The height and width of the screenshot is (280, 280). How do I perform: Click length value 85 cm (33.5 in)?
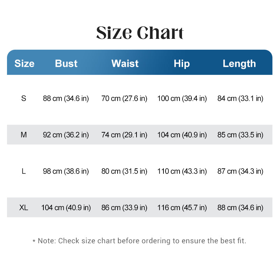click(240, 135)
